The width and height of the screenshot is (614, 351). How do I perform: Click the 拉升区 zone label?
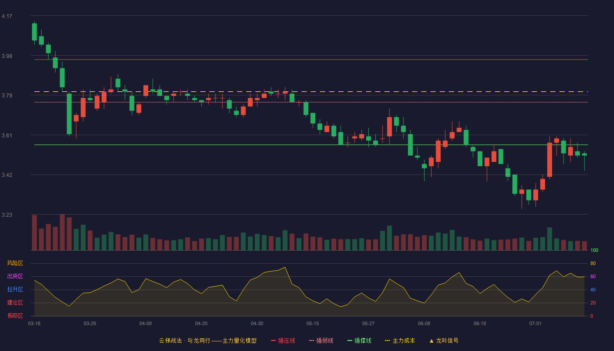[15, 290]
